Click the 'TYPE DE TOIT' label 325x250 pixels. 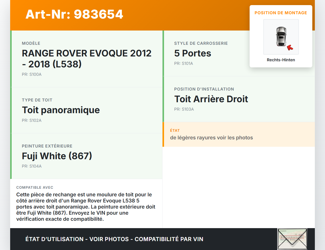point(37,100)
